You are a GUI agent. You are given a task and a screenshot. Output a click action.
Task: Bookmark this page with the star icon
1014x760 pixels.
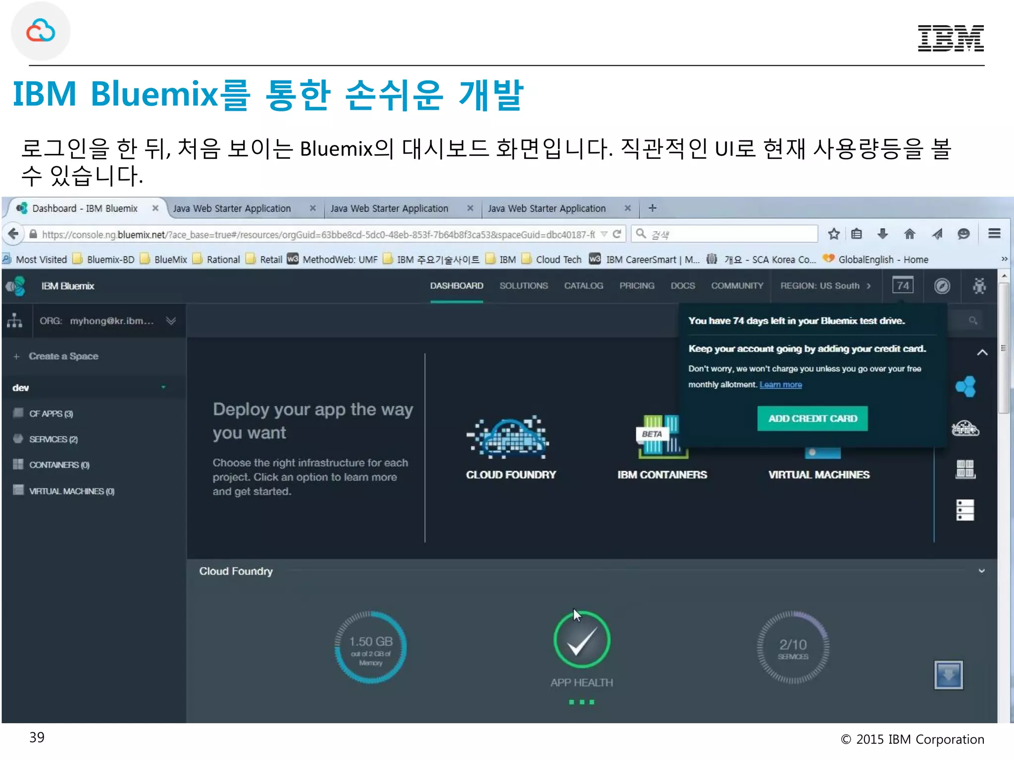point(834,234)
